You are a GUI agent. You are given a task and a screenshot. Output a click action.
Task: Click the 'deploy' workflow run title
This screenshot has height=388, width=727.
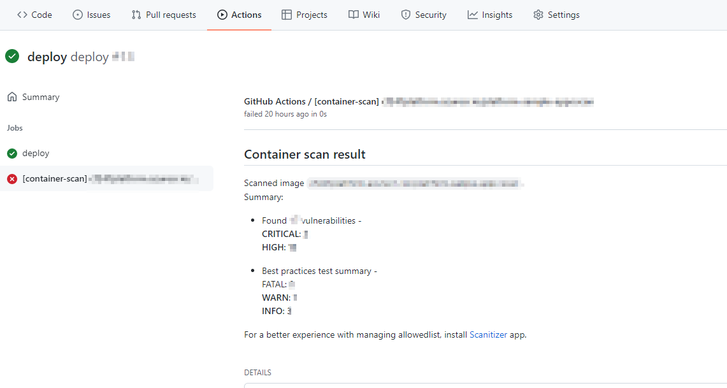47,57
